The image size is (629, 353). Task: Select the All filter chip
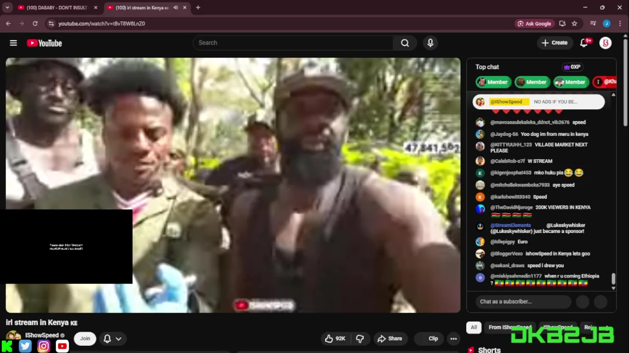click(x=474, y=327)
